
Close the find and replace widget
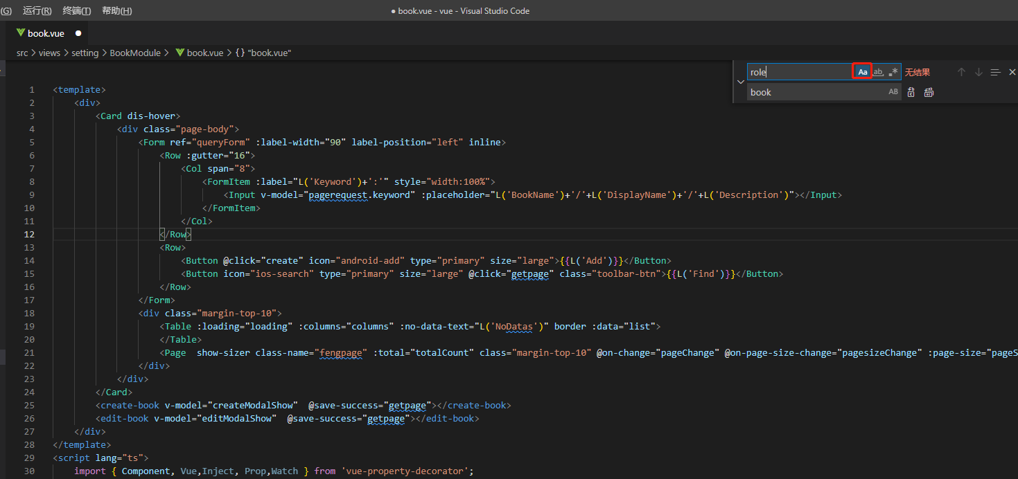point(1012,72)
